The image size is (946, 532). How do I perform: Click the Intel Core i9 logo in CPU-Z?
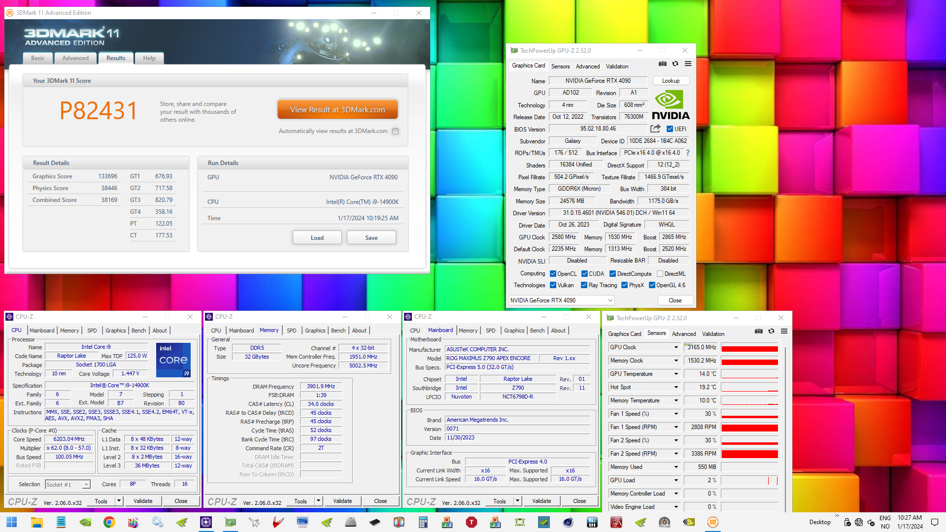tap(173, 360)
